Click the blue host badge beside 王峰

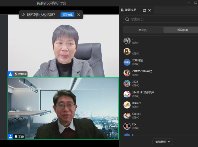(x=10, y=137)
